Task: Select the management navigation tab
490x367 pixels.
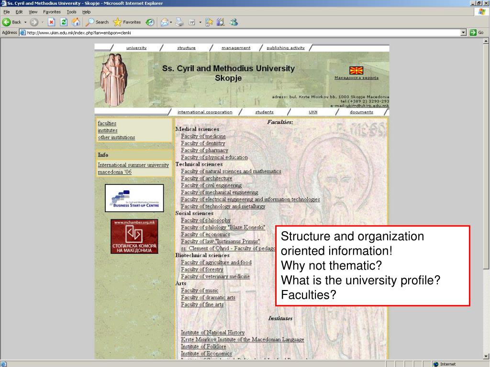Action: 236,48
